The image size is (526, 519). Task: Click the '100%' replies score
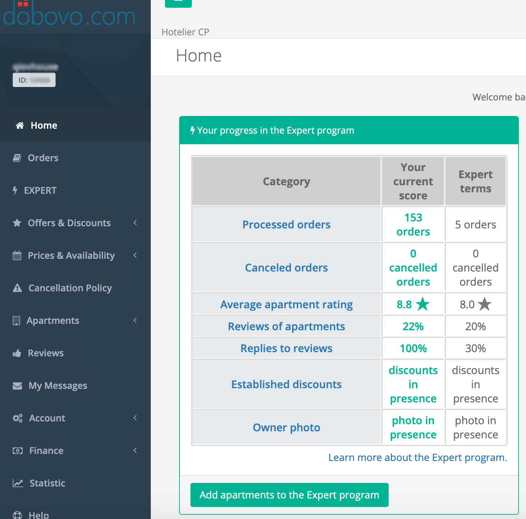pyautogui.click(x=413, y=348)
